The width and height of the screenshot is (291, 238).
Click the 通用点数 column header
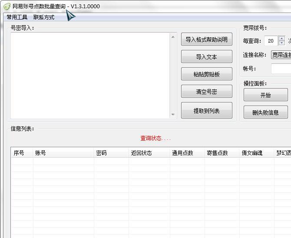click(x=187, y=153)
